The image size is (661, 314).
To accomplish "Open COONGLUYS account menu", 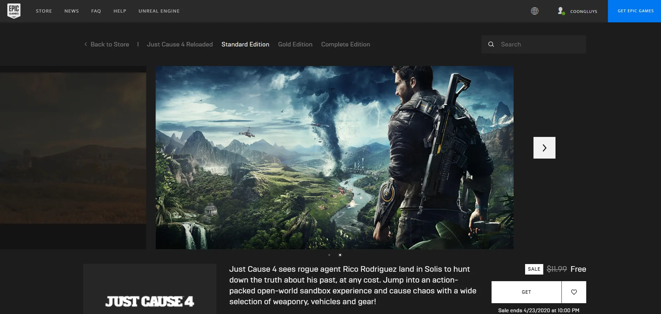I will click(584, 12).
